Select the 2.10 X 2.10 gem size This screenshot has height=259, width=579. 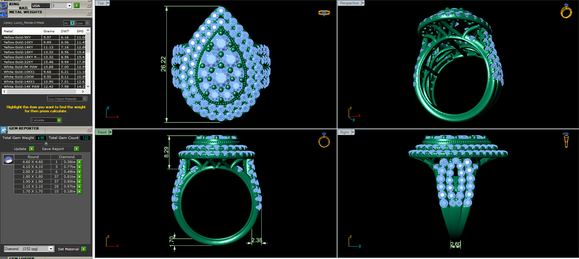(x=33, y=186)
